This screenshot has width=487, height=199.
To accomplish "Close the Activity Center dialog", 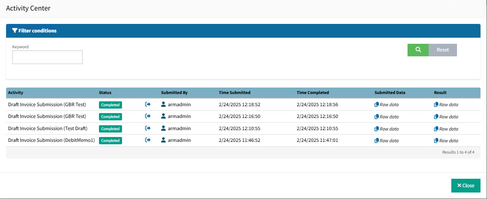I will pos(466,186).
